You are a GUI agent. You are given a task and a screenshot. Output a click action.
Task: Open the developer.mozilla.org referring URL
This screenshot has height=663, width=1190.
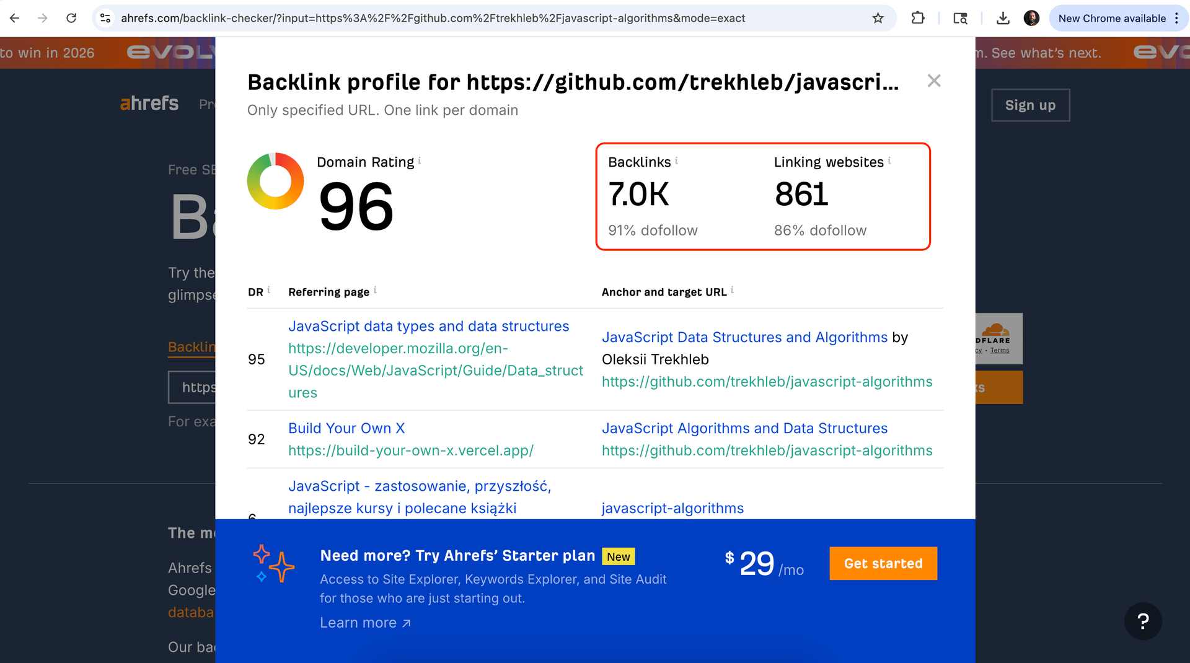click(436, 371)
